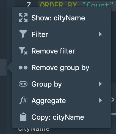Click the outlined-dots Group by icon
Screen dimensions: 116x134
coord(23,84)
